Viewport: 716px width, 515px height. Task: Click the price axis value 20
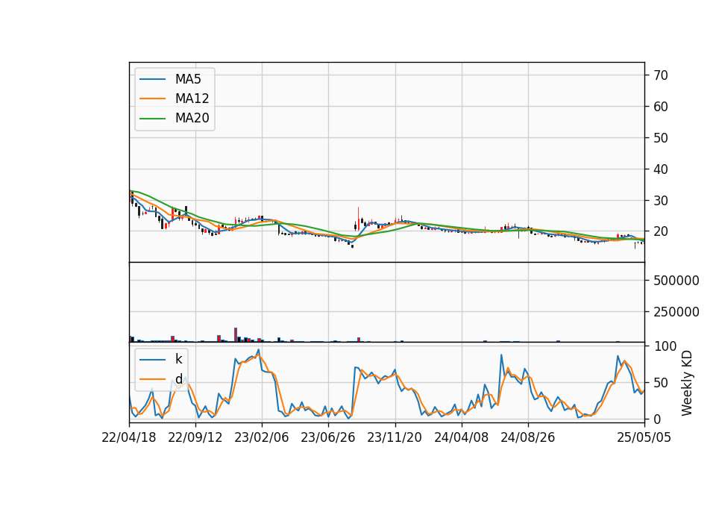(x=661, y=231)
